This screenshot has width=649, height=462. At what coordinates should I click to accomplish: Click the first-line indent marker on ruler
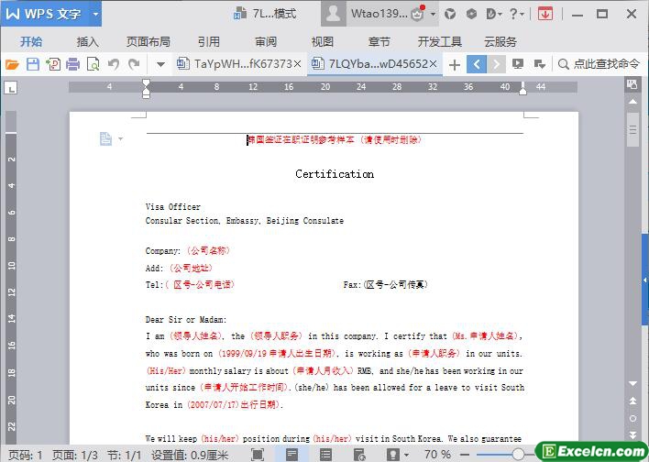146,83
